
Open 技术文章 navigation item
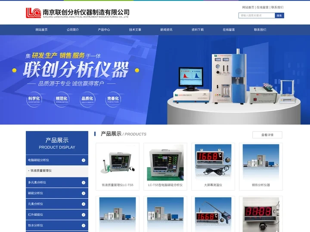point(135,30)
